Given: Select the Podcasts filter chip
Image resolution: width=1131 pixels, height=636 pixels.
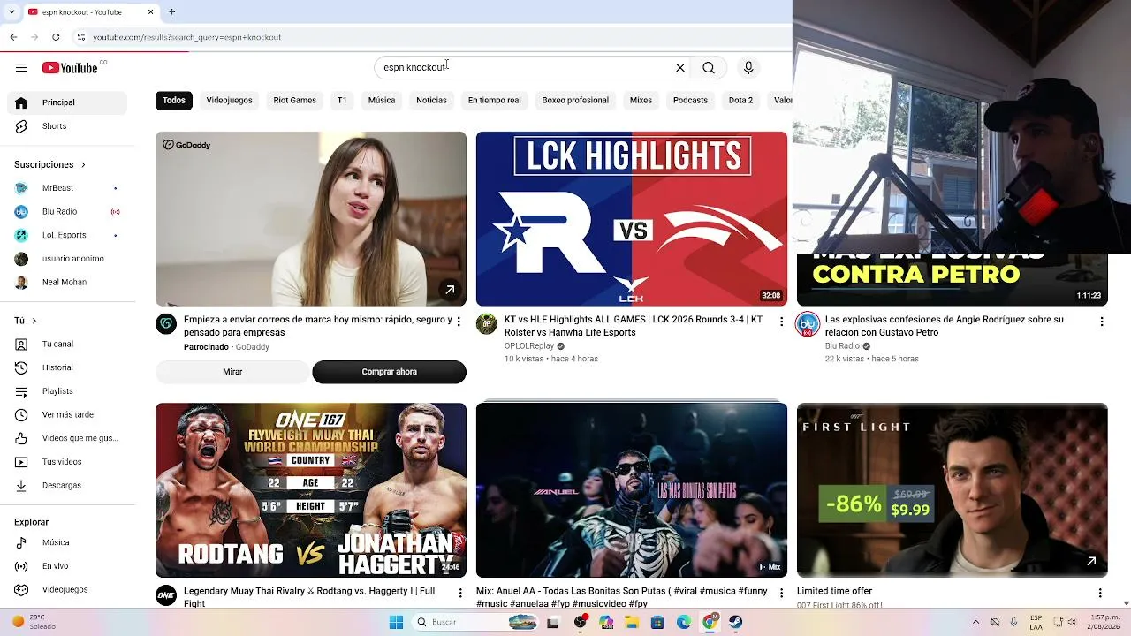Looking at the screenshot, I should coord(690,101).
